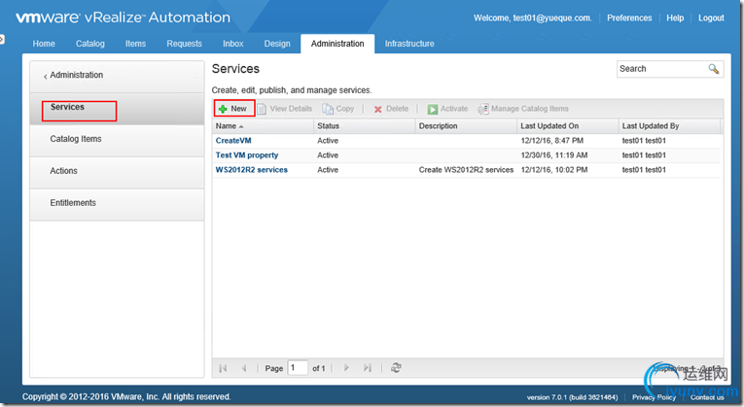Click the Search input field
The height and width of the screenshot is (407, 744).
[662, 69]
